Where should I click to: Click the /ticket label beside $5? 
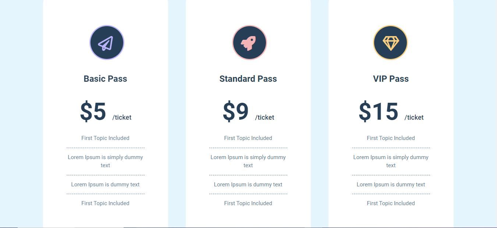(122, 117)
